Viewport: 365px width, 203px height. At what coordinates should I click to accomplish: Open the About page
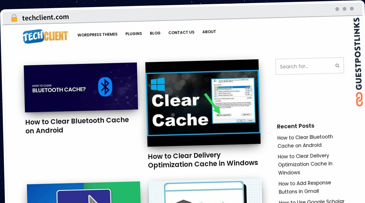(x=209, y=32)
